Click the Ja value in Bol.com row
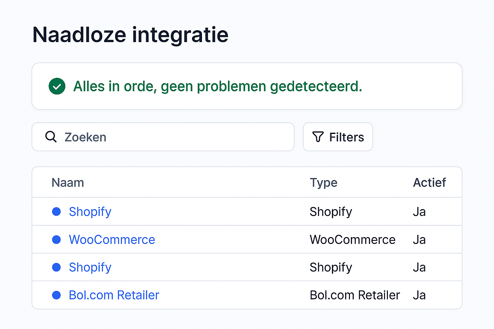The image size is (494, 329). point(419,295)
